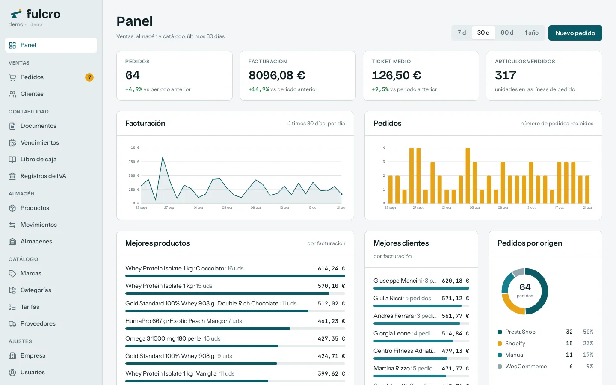The width and height of the screenshot is (616, 385).
Task: Click the Empresa building icon
Action: tap(12, 356)
